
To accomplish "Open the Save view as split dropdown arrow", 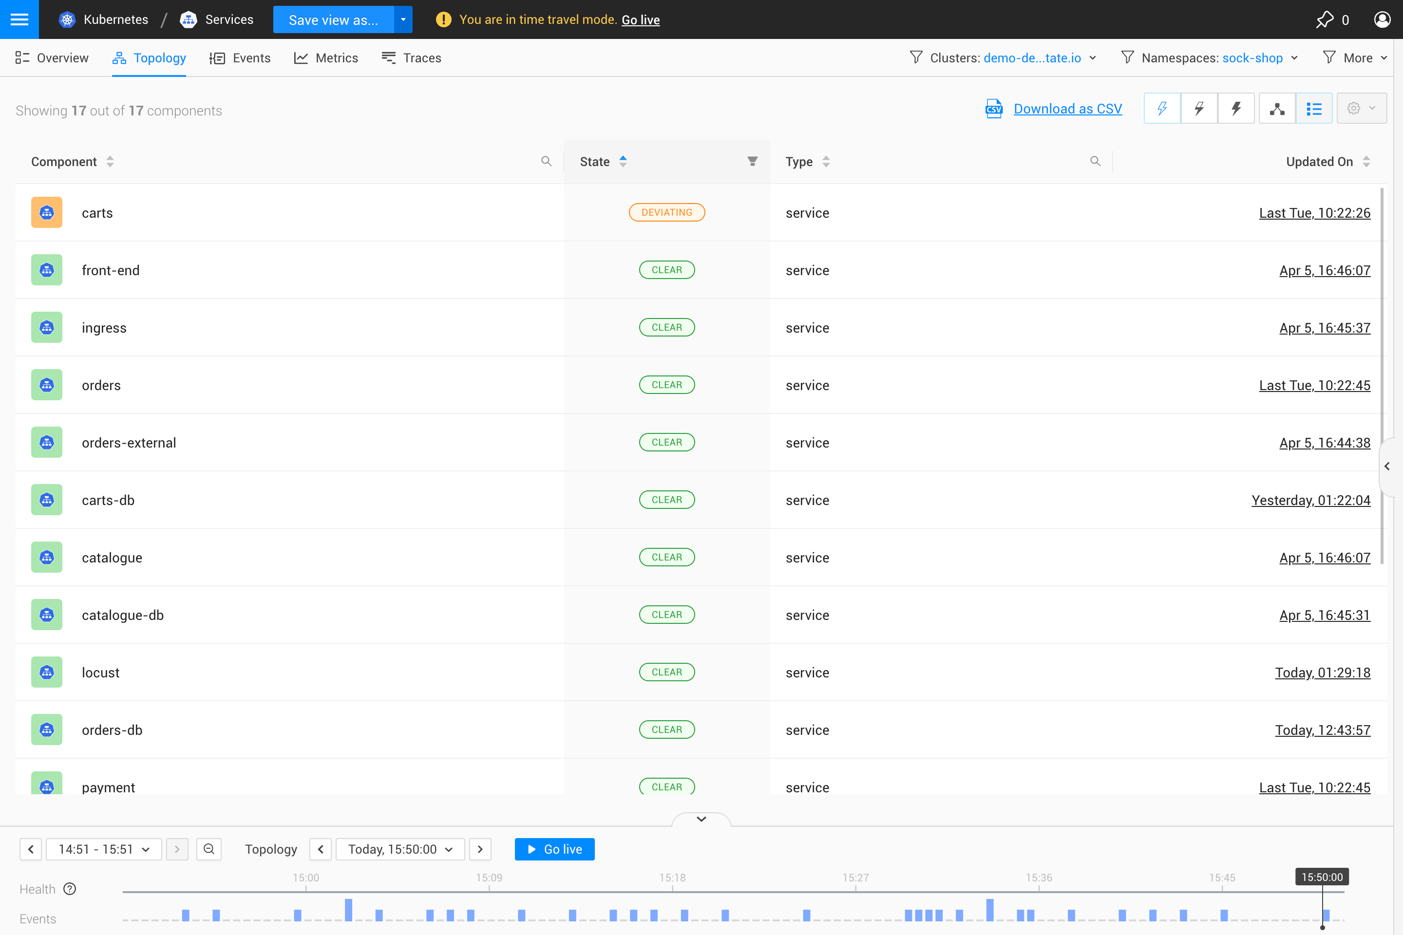I will tap(403, 19).
